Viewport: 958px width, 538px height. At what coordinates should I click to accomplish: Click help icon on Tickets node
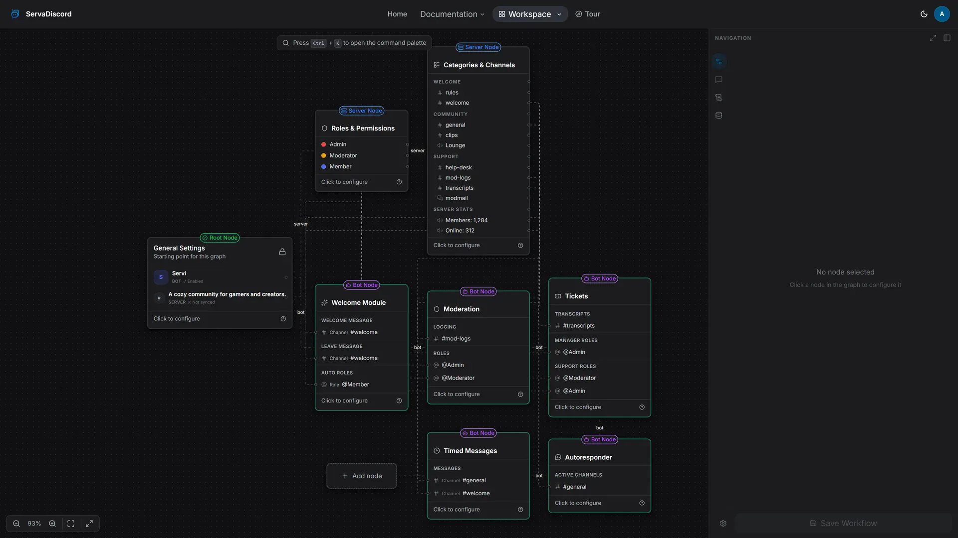pos(642,407)
